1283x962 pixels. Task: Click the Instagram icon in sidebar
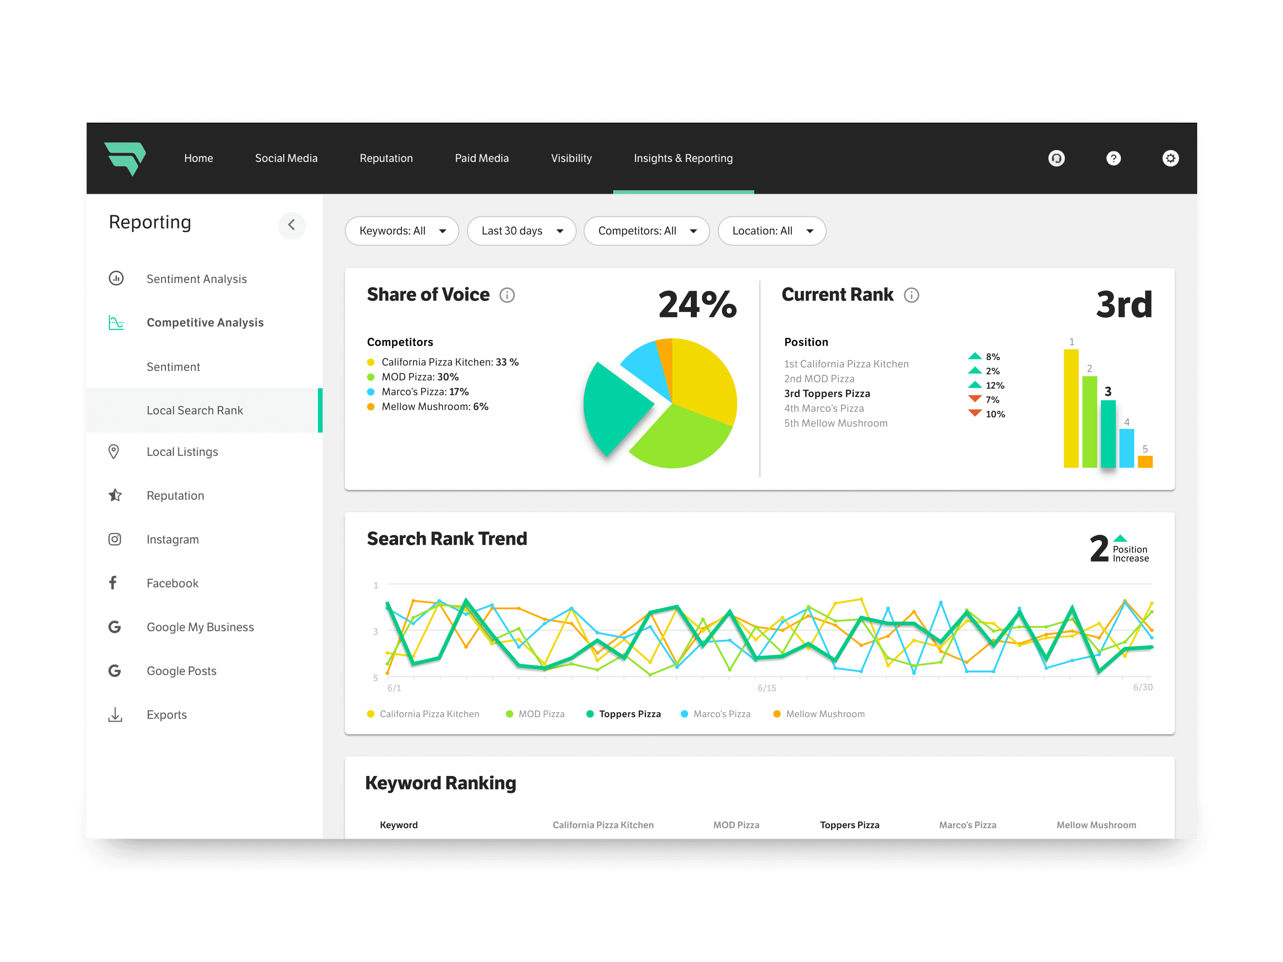115,539
